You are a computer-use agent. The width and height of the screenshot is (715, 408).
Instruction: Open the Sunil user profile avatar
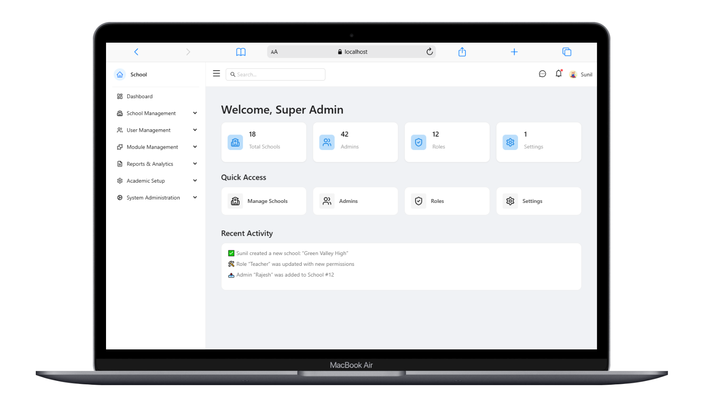[573, 75]
